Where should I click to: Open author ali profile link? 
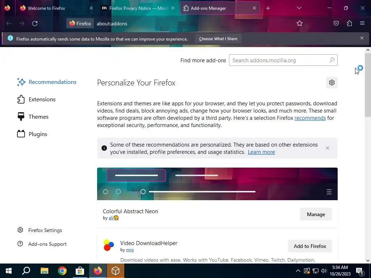pos(113,218)
